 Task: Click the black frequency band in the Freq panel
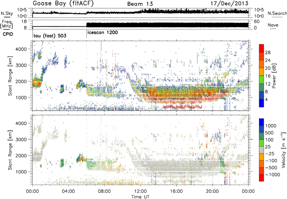pos(167,25)
